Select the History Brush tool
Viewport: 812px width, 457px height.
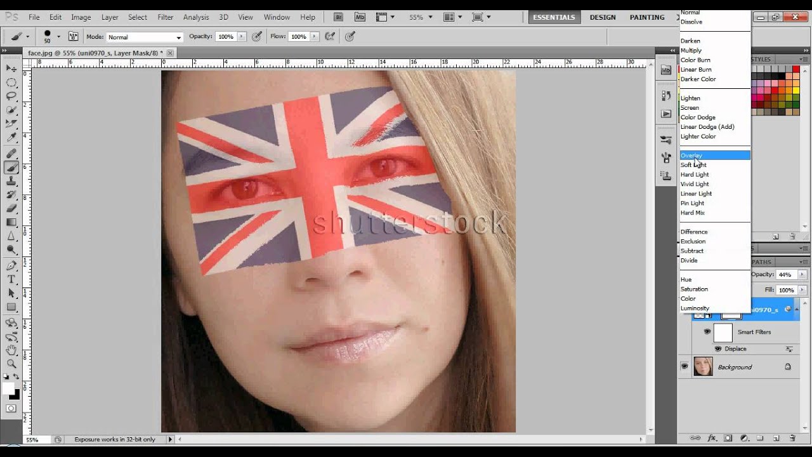(x=11, y=195)
